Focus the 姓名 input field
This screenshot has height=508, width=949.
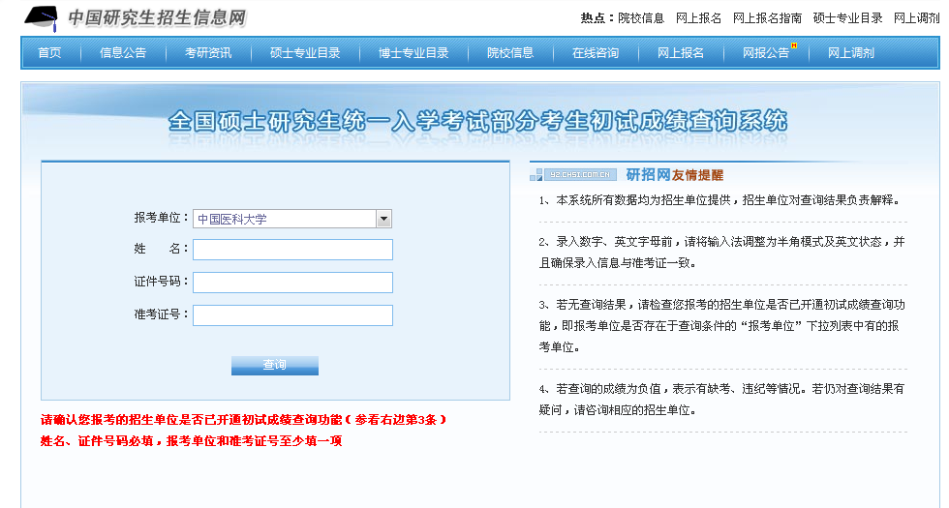coord(292,250)
